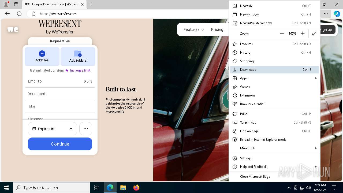Select Find on page
The height and width of the screenshot is (193, 343).
(274, 131)
